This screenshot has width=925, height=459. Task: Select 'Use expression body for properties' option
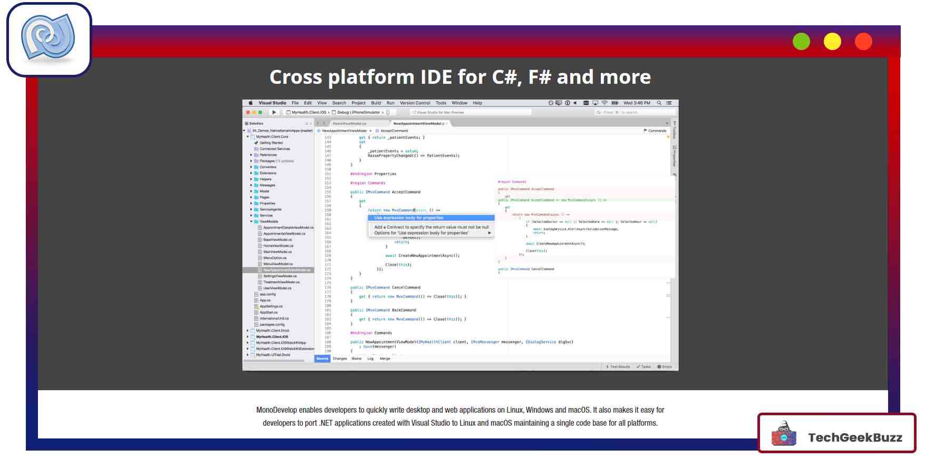pos(409,218)
